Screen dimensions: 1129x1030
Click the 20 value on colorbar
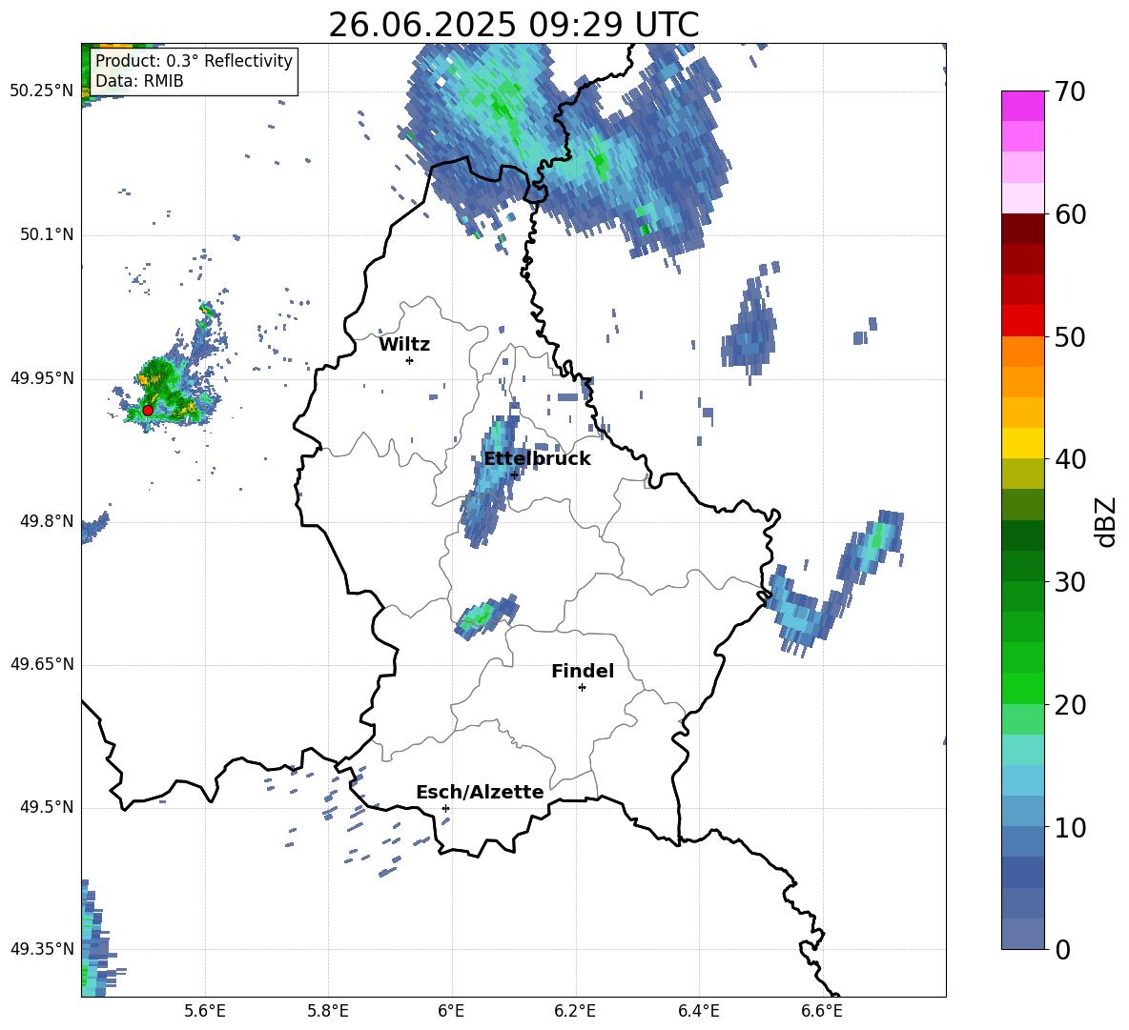click(x=1070, y=705)
